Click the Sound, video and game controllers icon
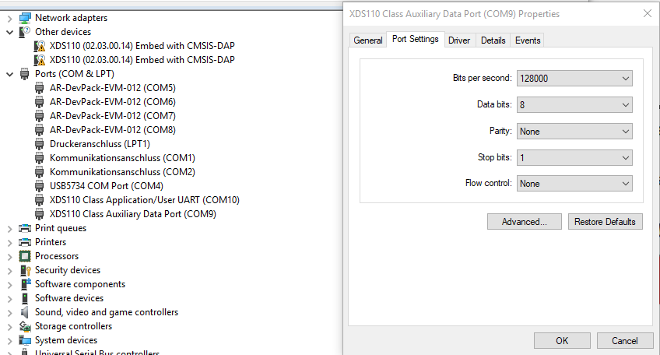 25,312
